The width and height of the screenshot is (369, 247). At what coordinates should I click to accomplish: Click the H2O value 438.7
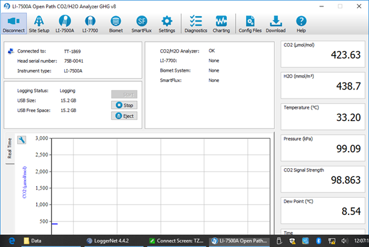click(x=348, y=86)
